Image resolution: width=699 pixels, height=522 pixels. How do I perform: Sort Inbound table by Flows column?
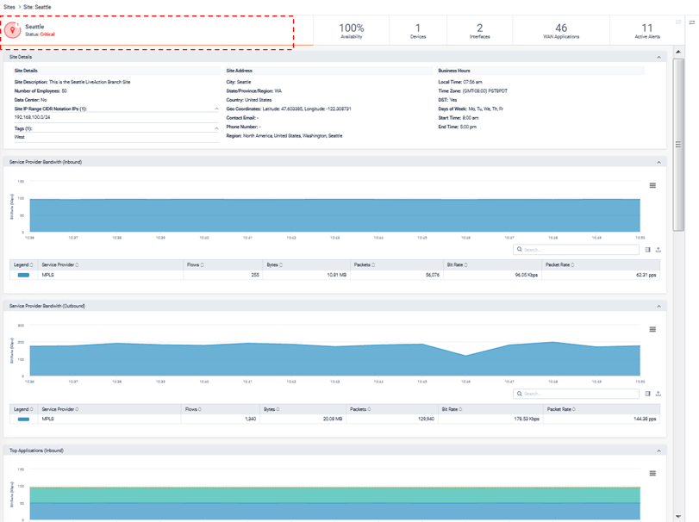pos(196,264)
